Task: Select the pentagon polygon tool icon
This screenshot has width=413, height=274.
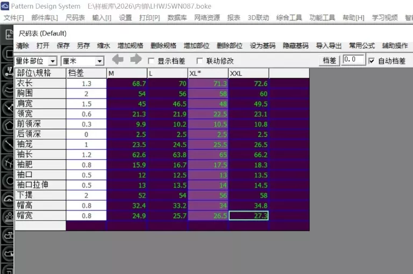Action: point(9,126)
